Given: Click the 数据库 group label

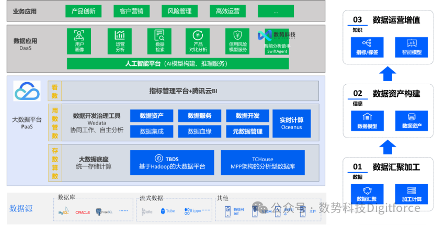Looking at the screenshot, I should pos(66,197).
